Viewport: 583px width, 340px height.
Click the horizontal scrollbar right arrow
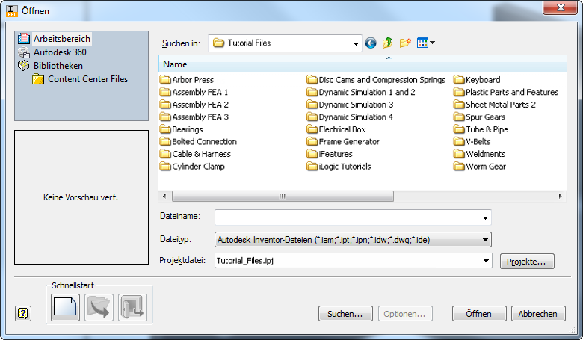point(561,196)
